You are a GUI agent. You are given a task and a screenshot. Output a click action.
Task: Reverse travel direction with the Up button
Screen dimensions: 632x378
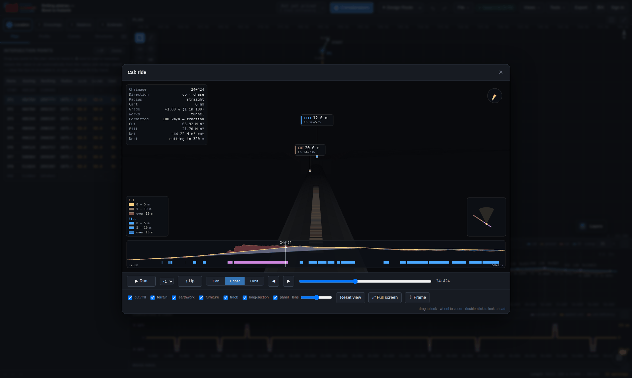pos(190,281)
